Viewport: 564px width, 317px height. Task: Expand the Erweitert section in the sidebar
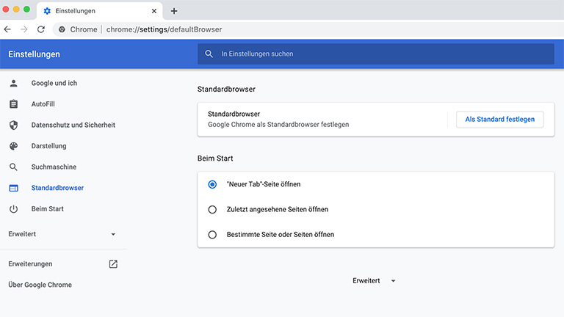pos(63,234)
